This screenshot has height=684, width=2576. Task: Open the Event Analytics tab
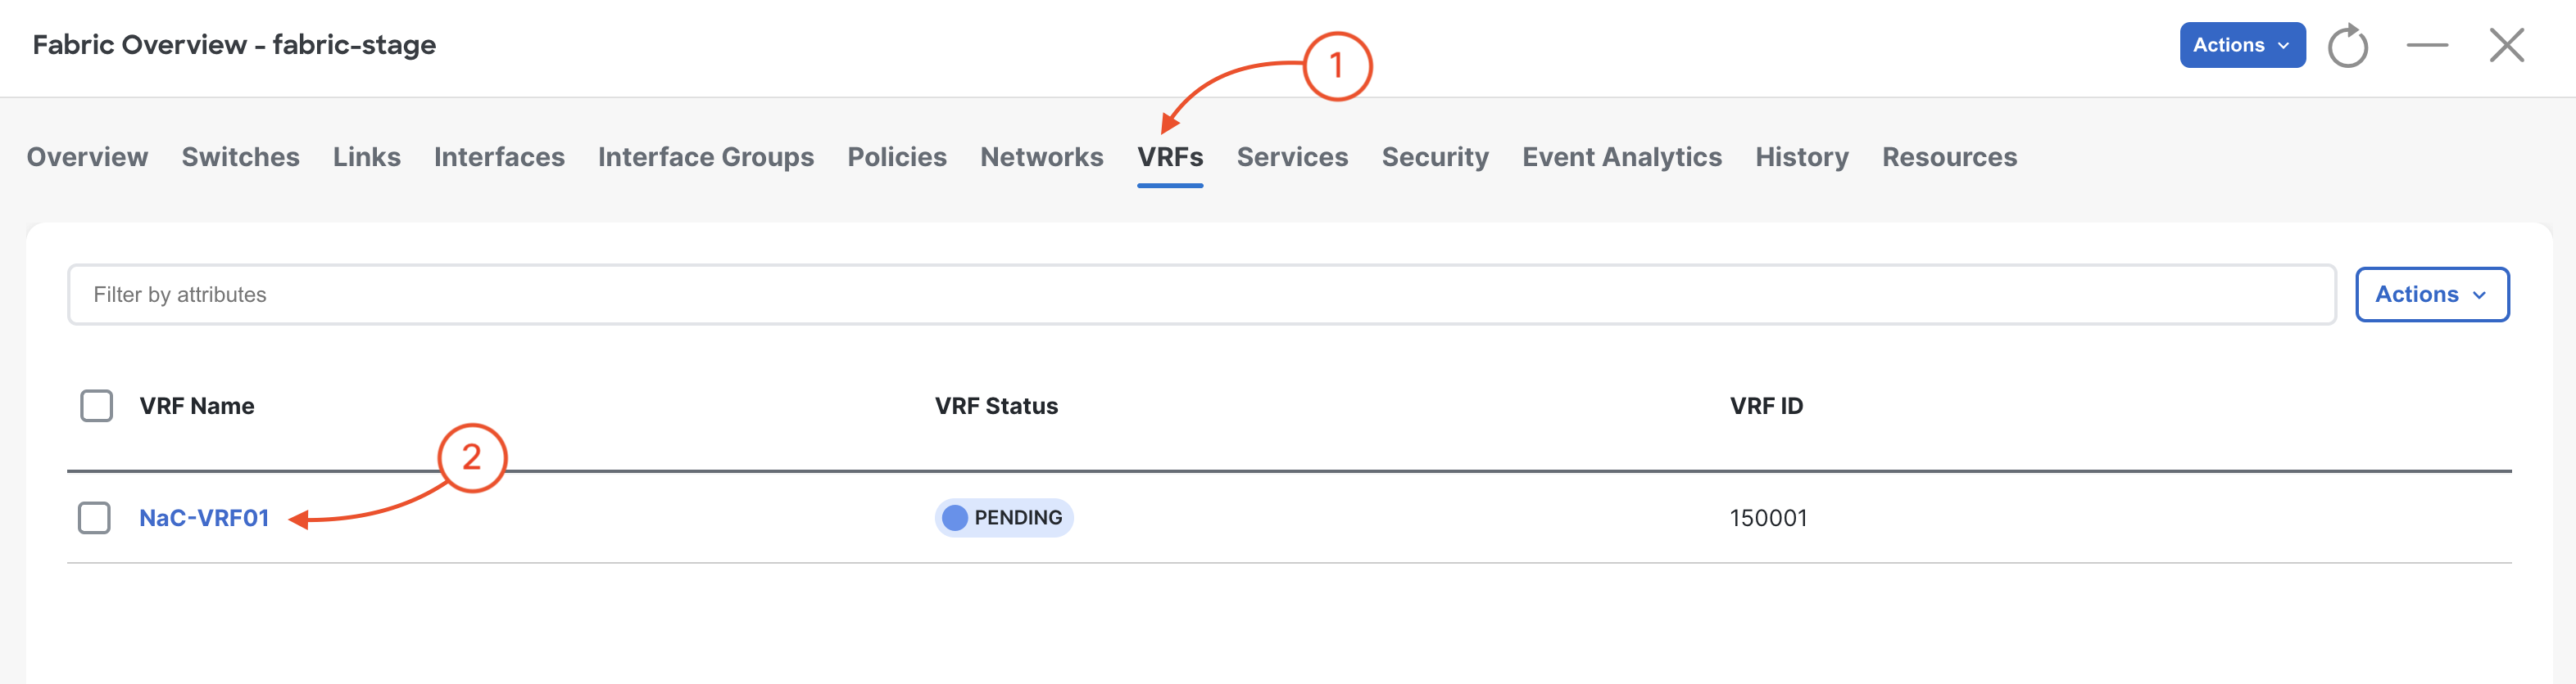(x=1621, y=157)
